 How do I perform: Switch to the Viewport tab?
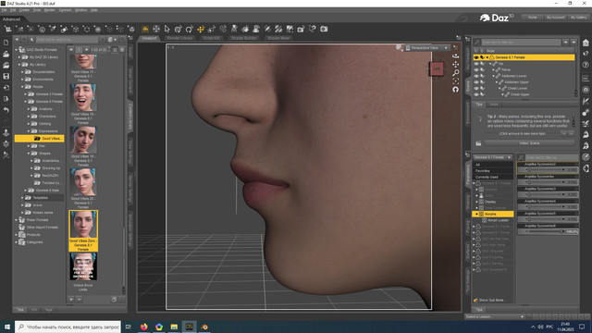[x=149, y=38]
